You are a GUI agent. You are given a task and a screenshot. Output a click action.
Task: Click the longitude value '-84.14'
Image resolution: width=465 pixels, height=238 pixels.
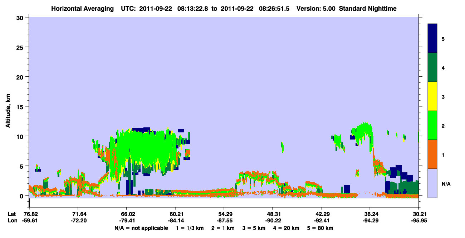[175, 221]
